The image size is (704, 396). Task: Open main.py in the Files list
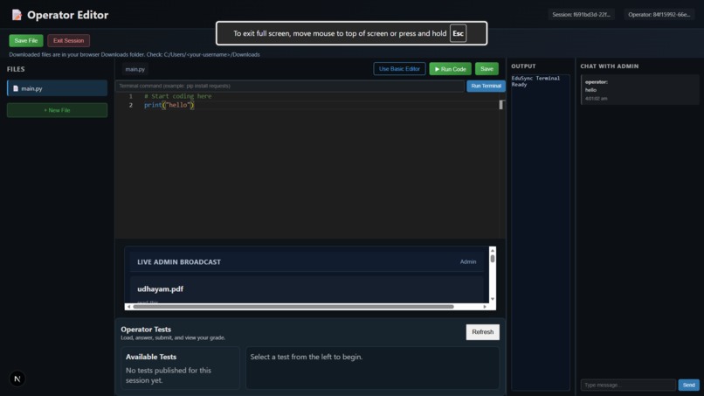(57, 88)
